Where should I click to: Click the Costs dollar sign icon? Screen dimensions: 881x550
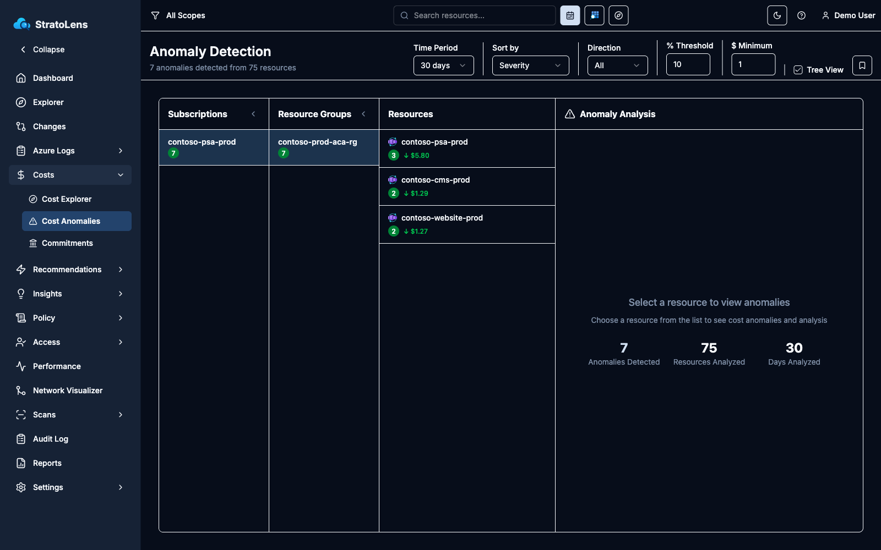click(x=21, y=175)
